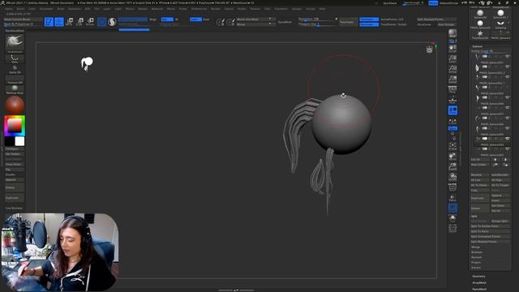Toggle the Floor grid
Viewport: 519px width, 292px height.
point(453,100)
